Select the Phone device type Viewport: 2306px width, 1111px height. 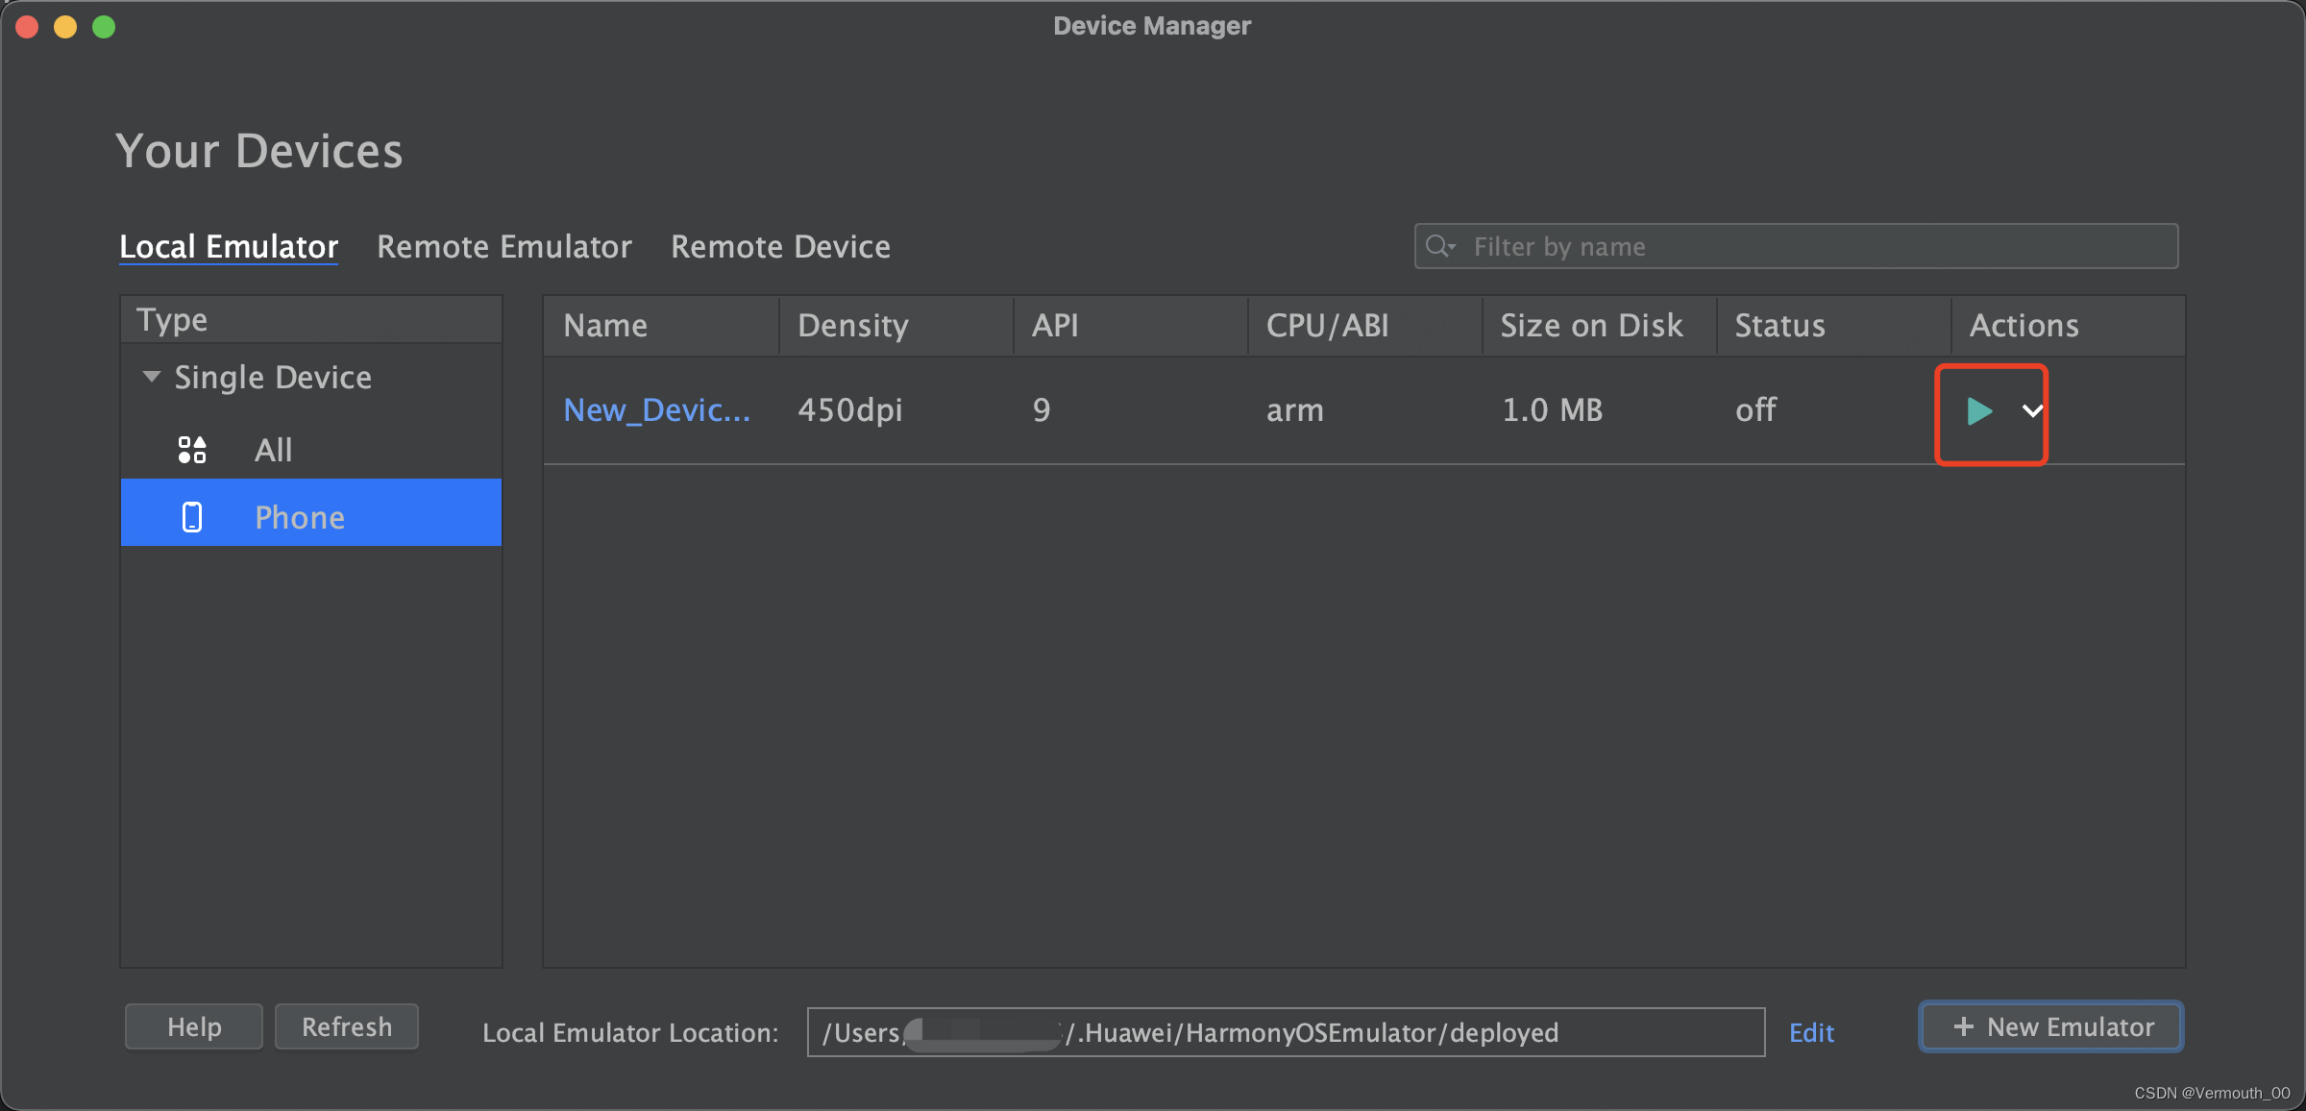coord(299,516)
